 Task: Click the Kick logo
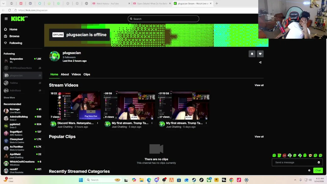19,19
